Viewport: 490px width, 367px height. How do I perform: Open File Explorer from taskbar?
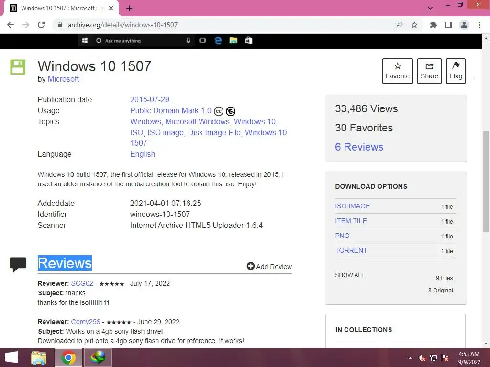(39, 357)
